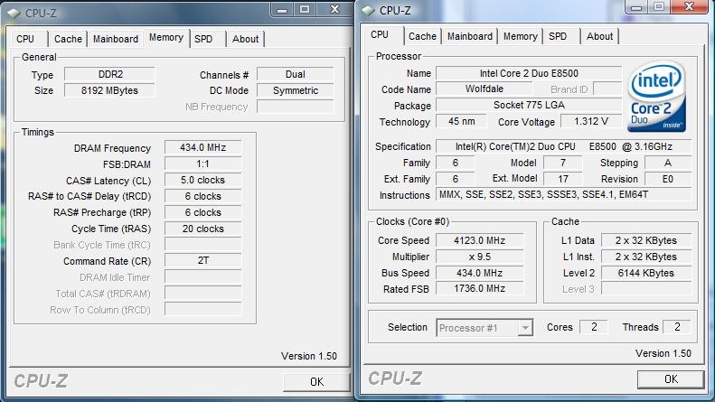
Task: Click the 1736.0 MHz Rated FSB value
Action: pyautogui.click(x=479, y=288)
